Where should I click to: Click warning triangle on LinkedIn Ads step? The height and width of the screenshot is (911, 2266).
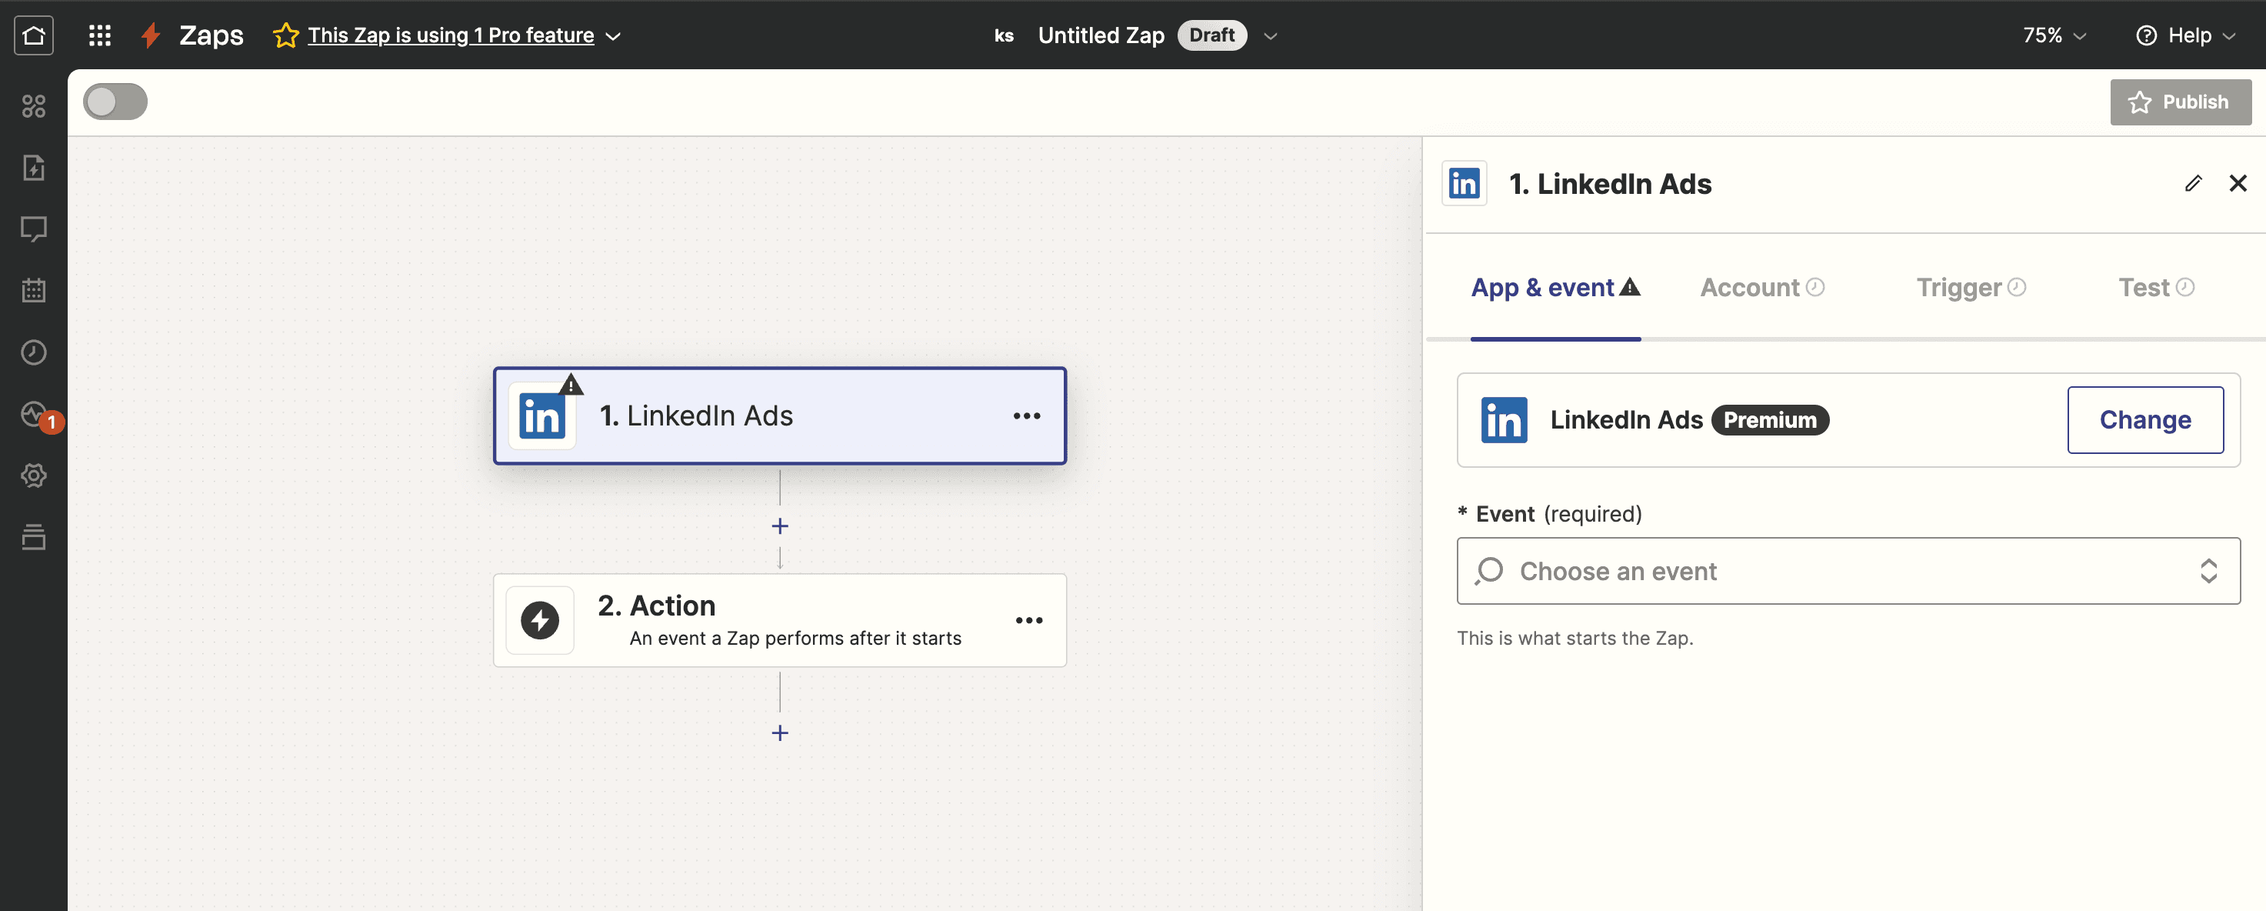pyautogui.click(x=571, y=384)
